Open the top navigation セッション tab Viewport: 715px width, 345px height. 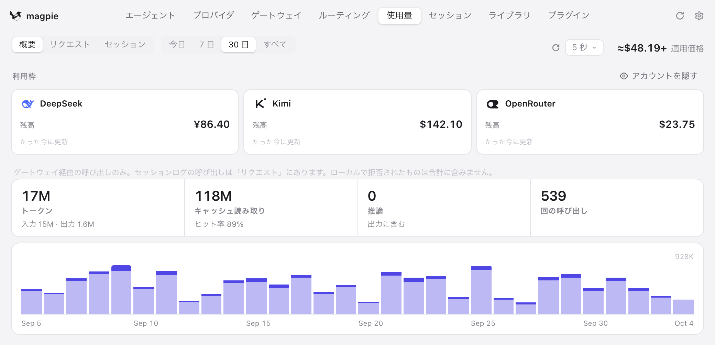click(x=450, y=15)
